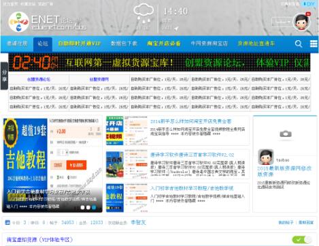Click the 14:40 clock display
The image size is (319, 246).
click(175, 11)
